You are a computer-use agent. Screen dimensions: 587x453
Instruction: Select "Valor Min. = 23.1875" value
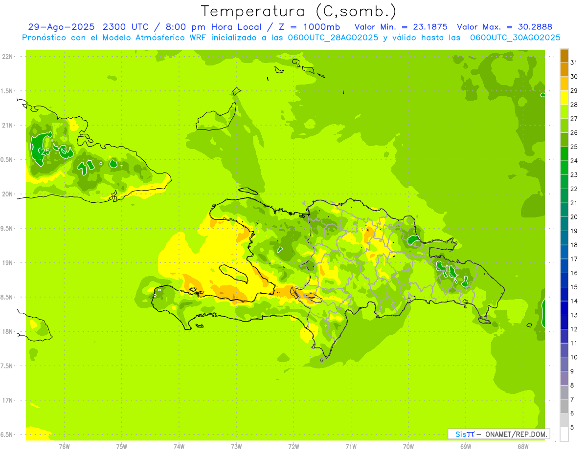point(401,27)
